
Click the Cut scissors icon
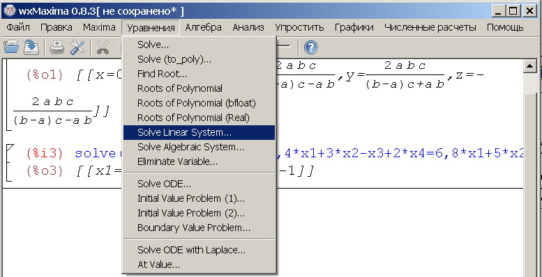coord(103,47)
